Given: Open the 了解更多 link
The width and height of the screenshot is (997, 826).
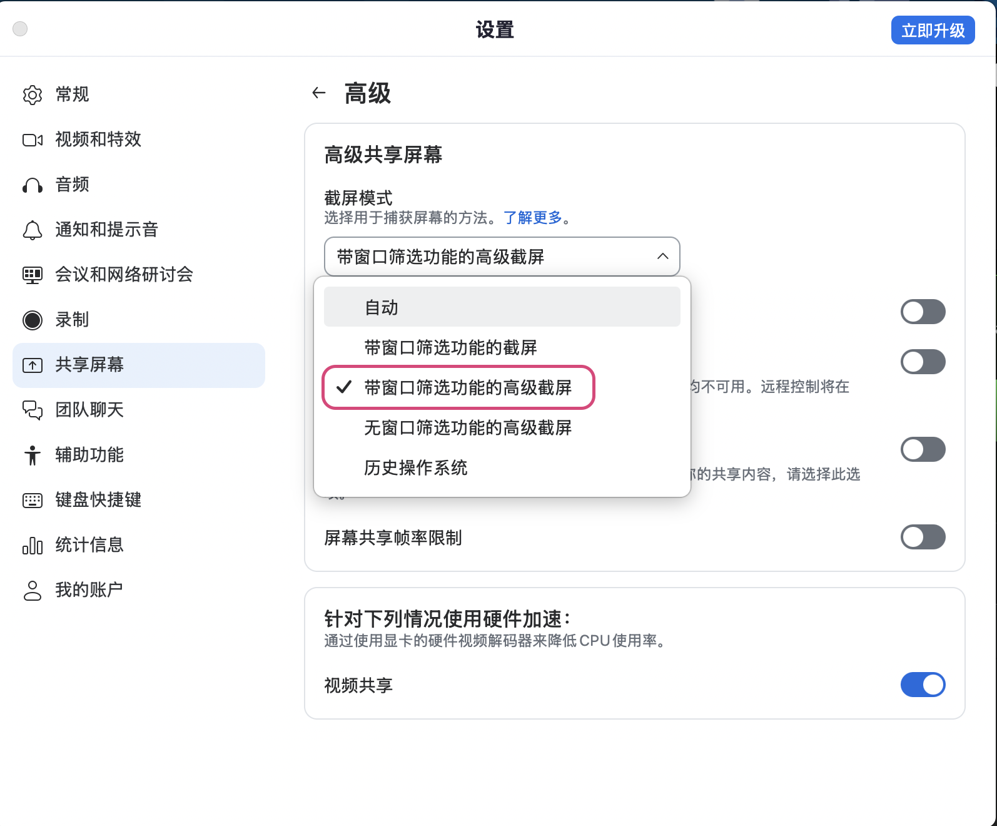Looking at the screenshot, I should tap(533, 218).
